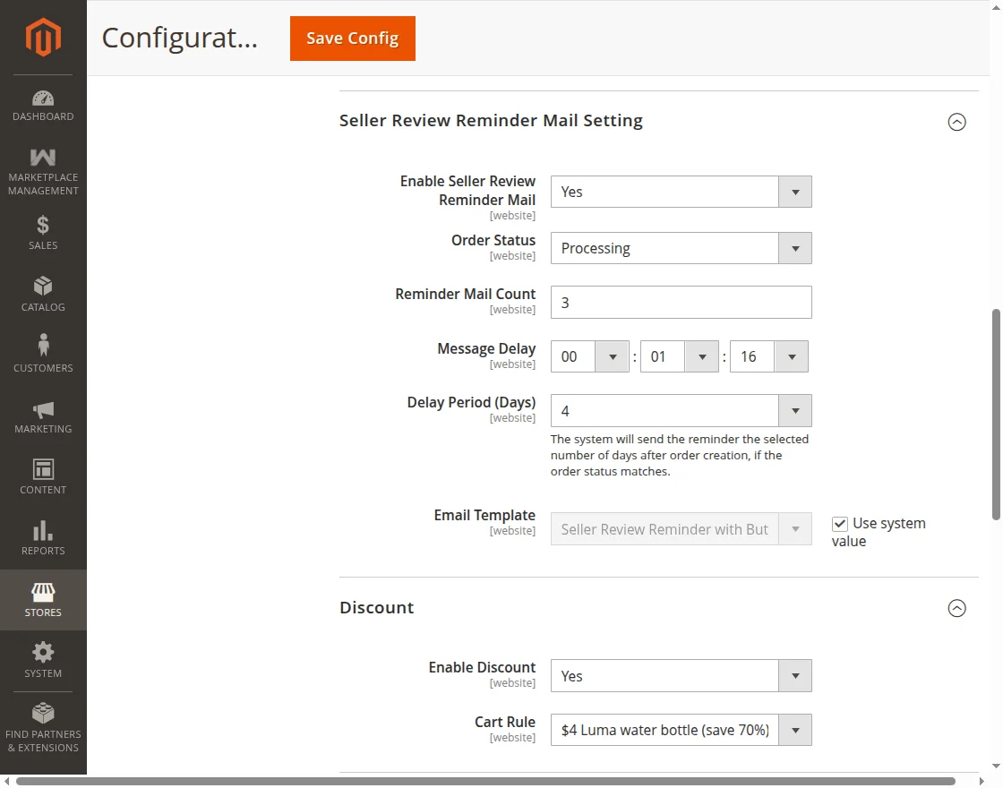Viewport: 1003px width, 788px height.
Task: Open the Reports bar chart icon
Action: pyautogui.click(x=43, y=531)
